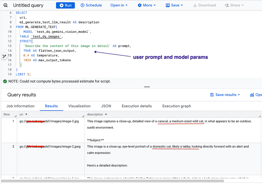Click the Untitled query title
262x184 pixels.
coord(28,5)
